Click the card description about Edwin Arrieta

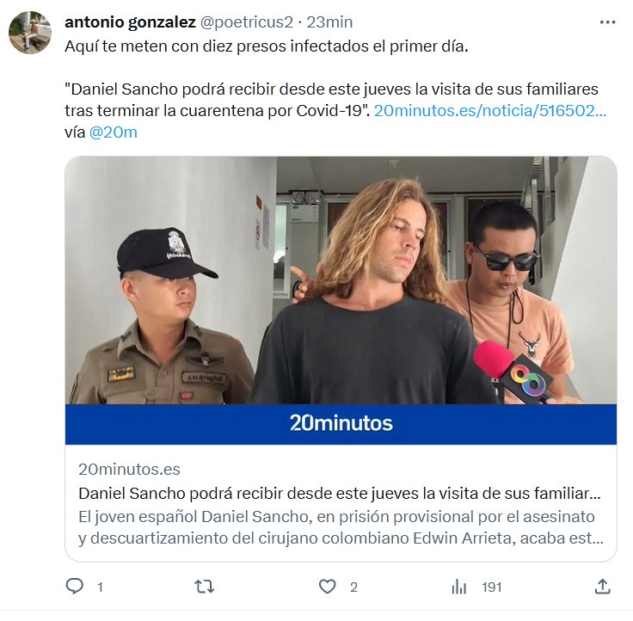point(341,527)
